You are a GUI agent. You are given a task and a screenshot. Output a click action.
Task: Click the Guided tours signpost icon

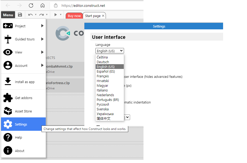8,39
